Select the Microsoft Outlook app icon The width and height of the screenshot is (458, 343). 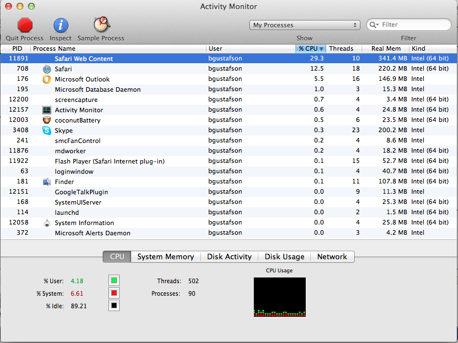coord(47,79)
